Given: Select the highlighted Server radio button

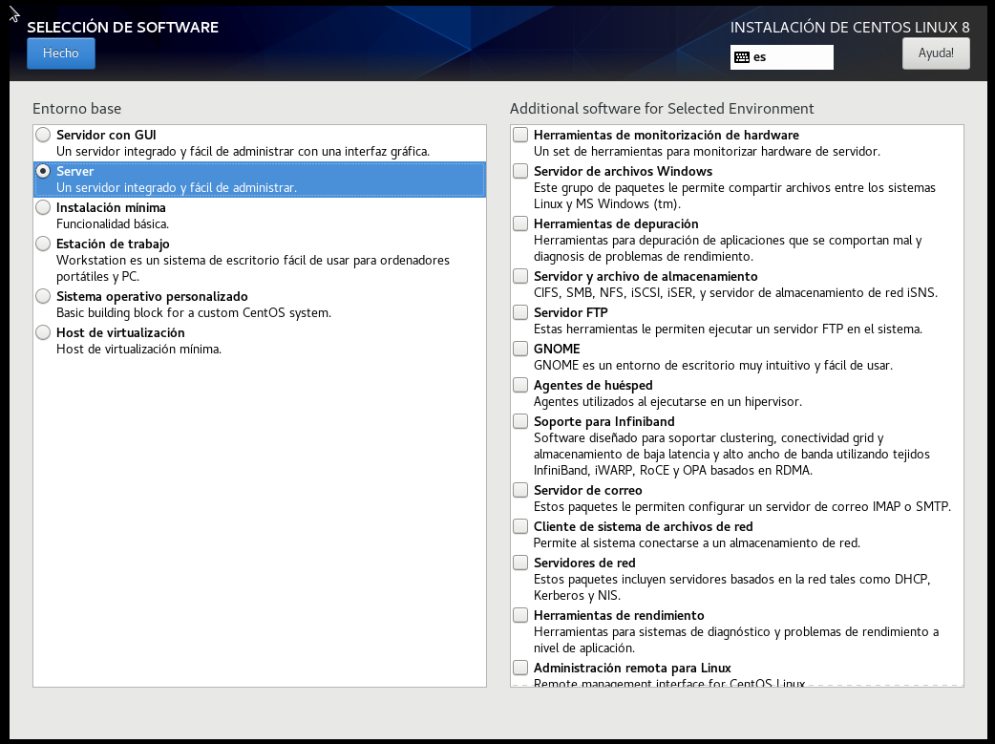Looking at the screenshot, I should 43,171.
